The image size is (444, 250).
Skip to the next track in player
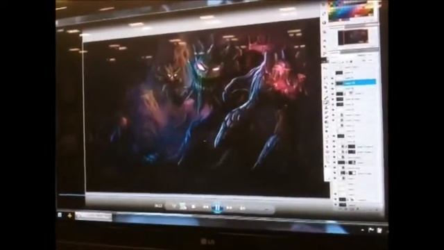pos(229,208)
